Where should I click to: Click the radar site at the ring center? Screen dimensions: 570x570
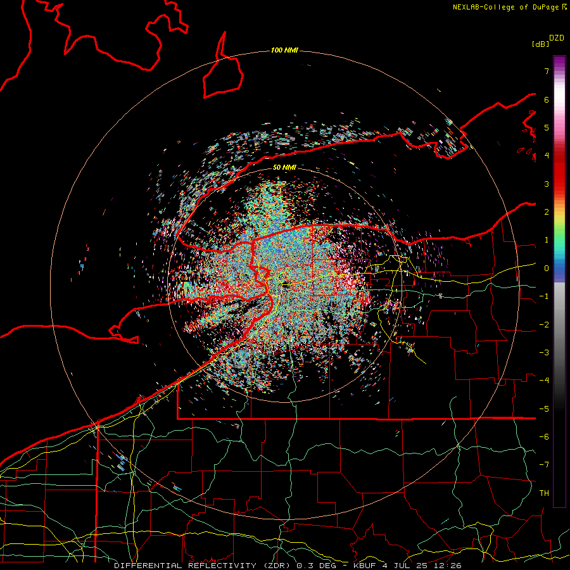pyautogui.click(x=285, y=285)
